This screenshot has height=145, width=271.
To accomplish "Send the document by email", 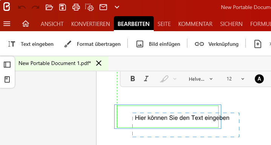I will click(x=103, y=7).
